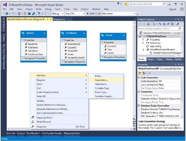Click the Categorized view icon in Properties

pyautogui.click(x=140, y=73)
